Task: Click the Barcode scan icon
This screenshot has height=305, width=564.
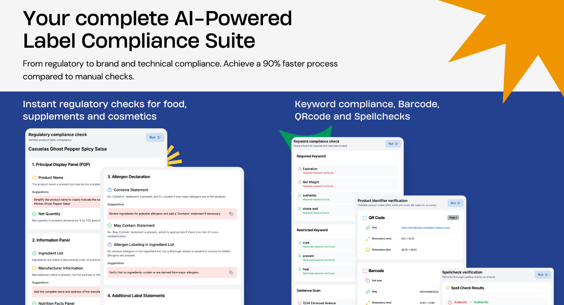Action: 365,271
